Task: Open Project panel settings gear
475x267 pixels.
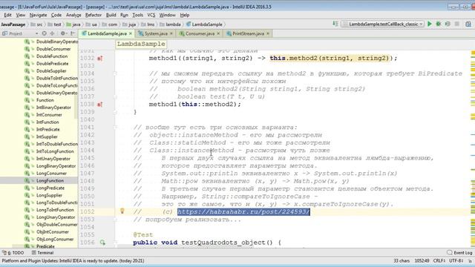Action: (x=63, y=33)
